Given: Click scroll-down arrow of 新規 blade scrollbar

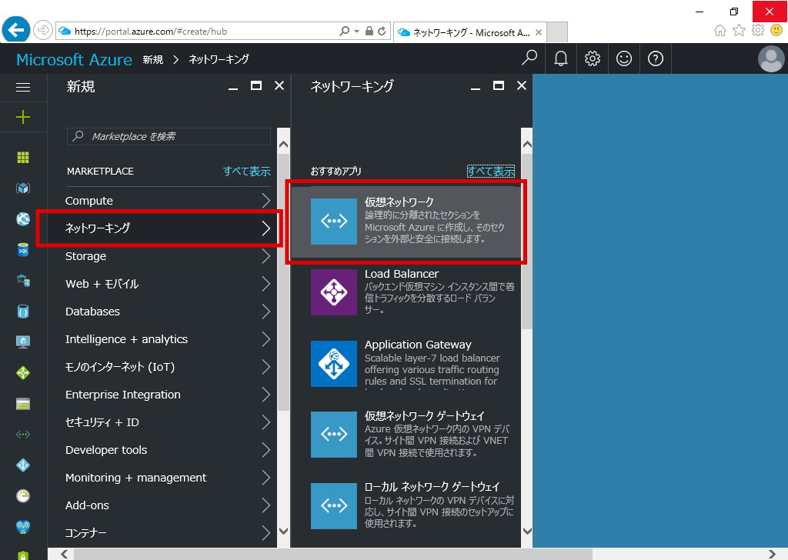Looking at the screenshot, I should [x=283, y=531].
